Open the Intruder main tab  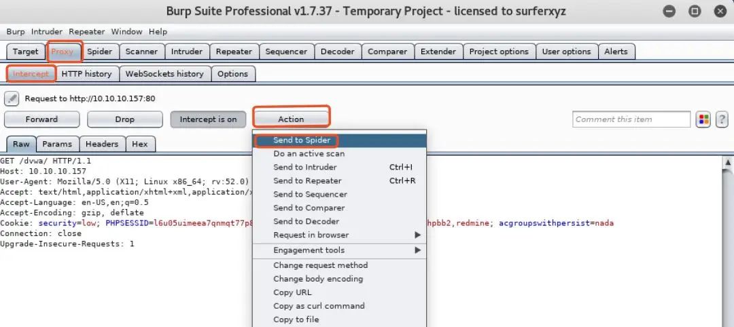click(x=187, y=52)
